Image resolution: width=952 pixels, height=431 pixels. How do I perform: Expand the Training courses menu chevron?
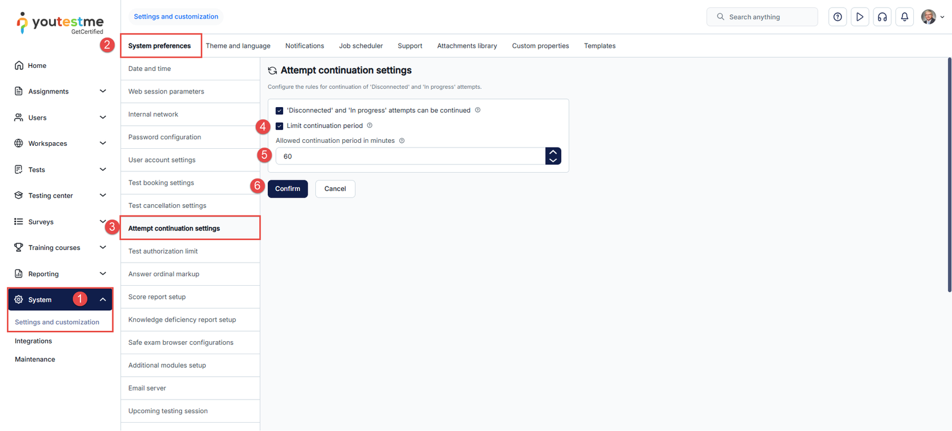click(x=103, y=248)
